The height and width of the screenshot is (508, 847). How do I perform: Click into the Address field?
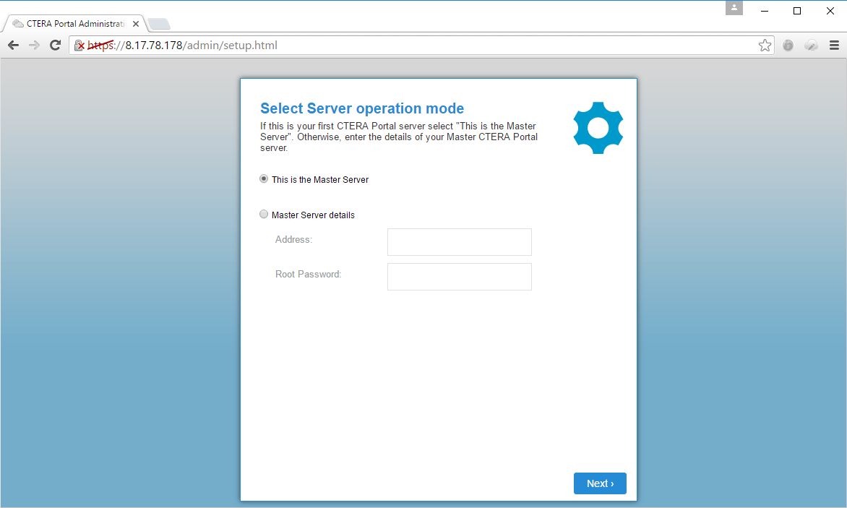click(x=459, y=242)
